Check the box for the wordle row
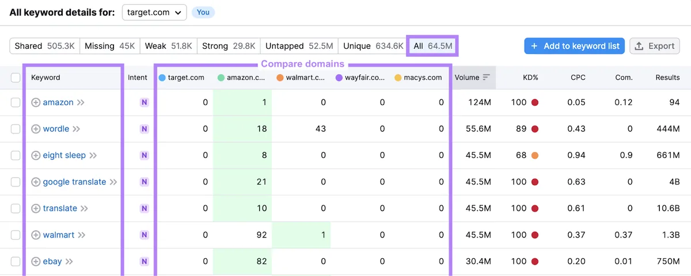 pos(16,129)
